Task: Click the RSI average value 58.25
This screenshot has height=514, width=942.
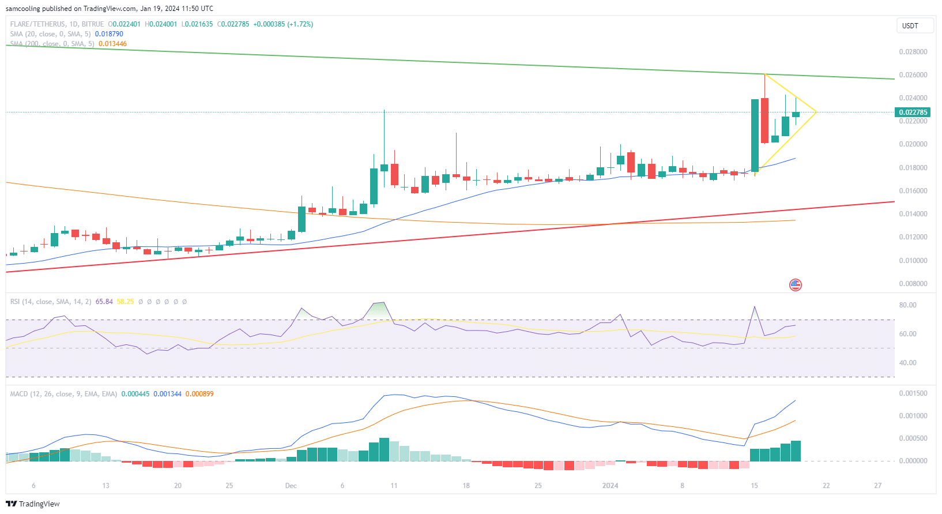Action: [x=125, y=302]
